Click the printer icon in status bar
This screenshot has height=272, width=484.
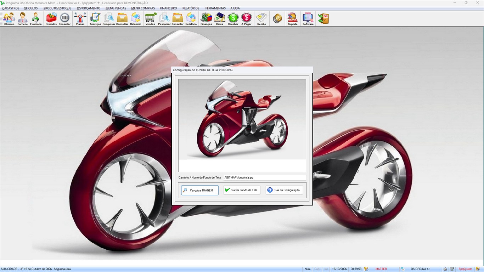pyautogui.click(x=445, y=269)
